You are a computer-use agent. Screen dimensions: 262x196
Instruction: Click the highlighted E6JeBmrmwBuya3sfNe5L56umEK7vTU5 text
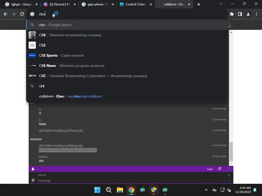(x=68, y=150)
